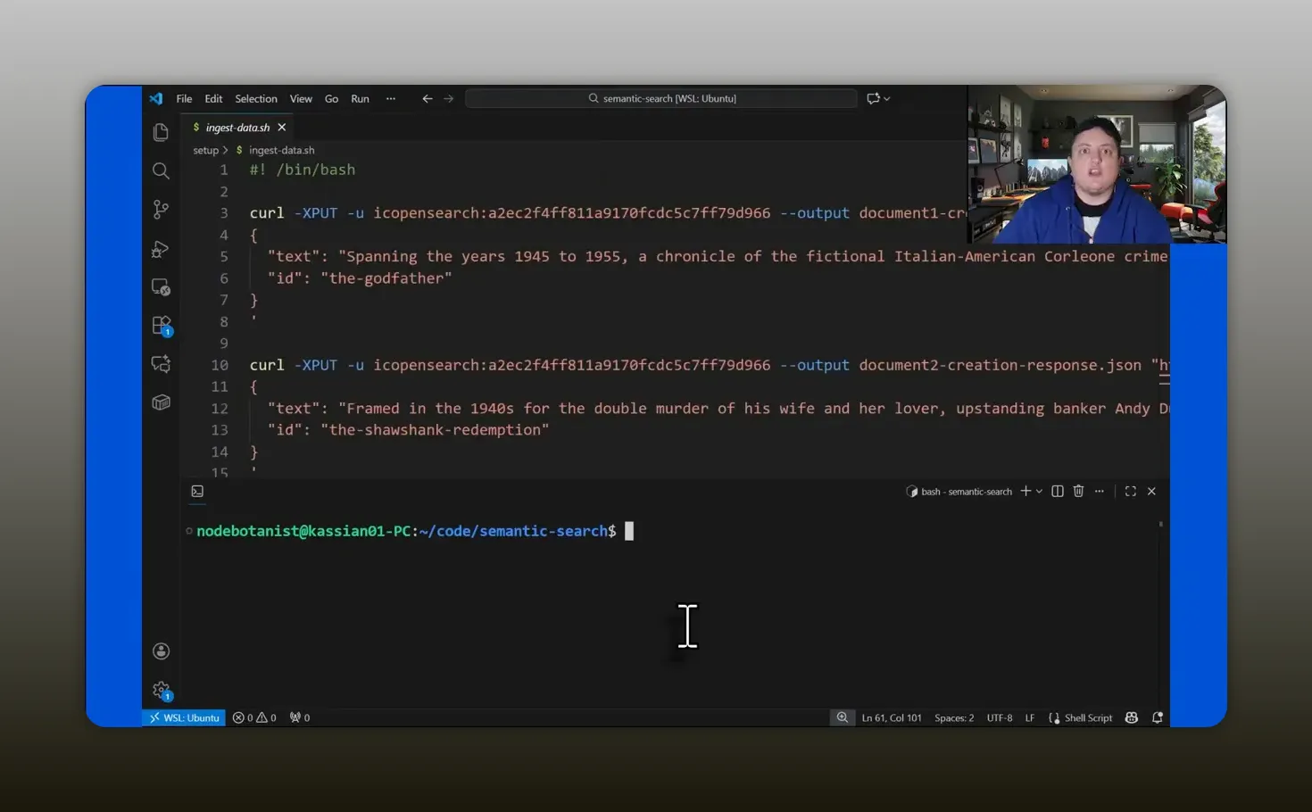The height and width of the screenshot is (812, 1312).
Task: Select the ingest-data.sh editor tab
Action: point(237,128)
